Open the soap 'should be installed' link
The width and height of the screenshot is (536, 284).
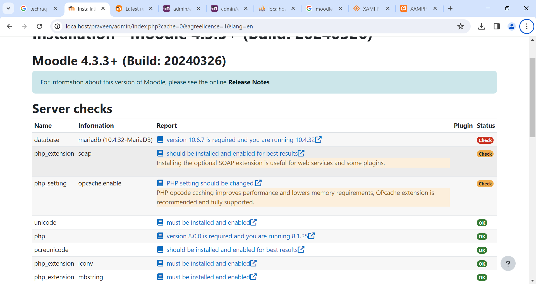tap(235, 153)
